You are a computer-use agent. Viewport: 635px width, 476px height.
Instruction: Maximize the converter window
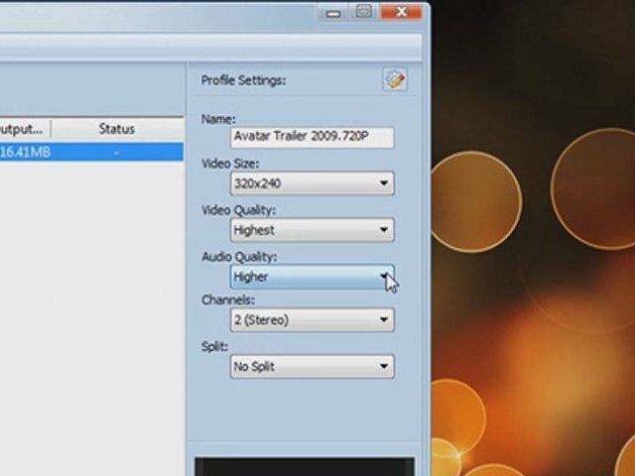[x=363, y=12]
